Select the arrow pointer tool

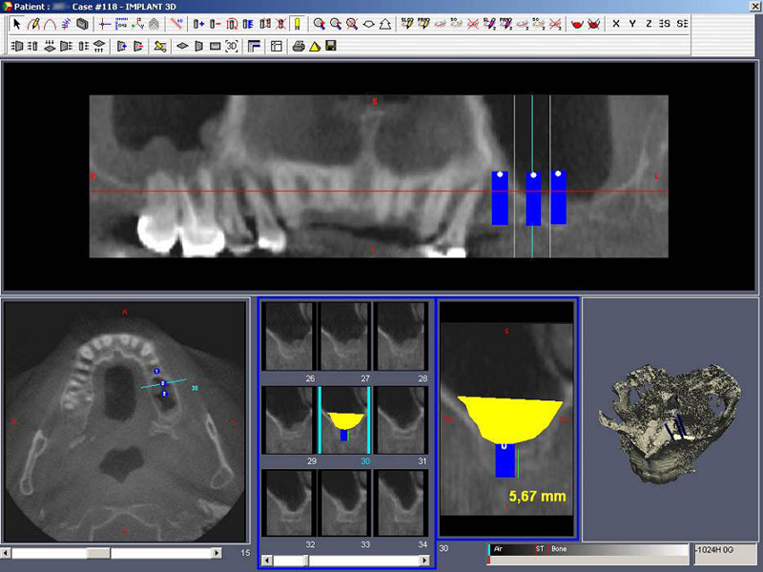(16, 23)
